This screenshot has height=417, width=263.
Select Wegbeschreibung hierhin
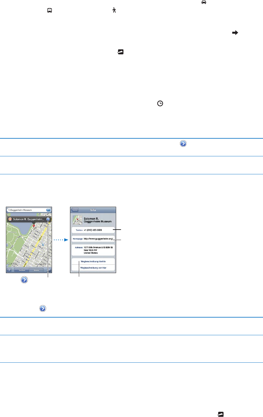coord(93,261)
